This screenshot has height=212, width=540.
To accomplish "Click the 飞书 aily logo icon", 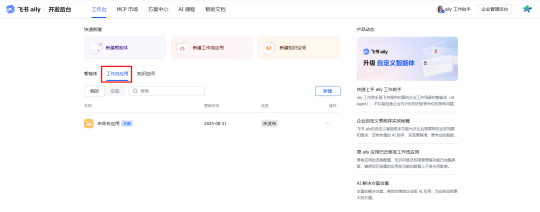I will tap(10, 9).
